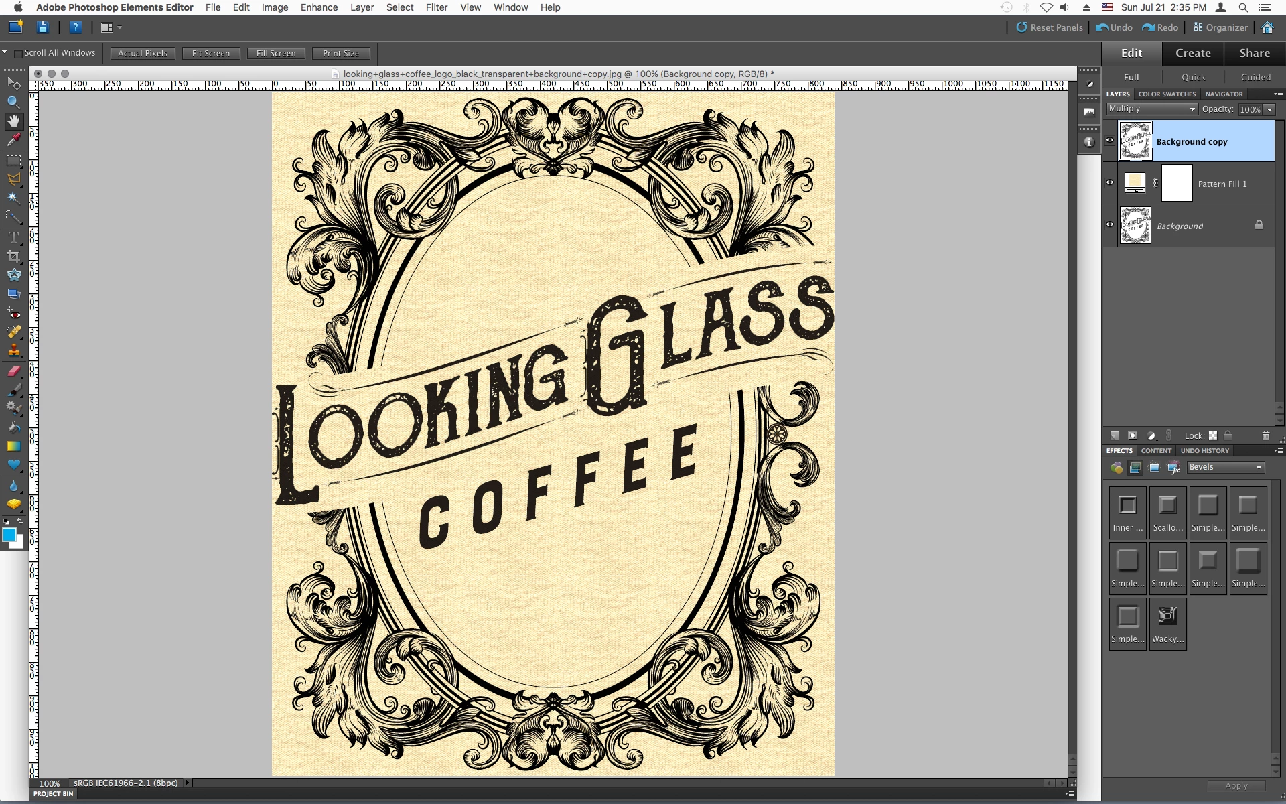
Task: Open the Bevels effects category dropdown
Action: pos(1225,467)
